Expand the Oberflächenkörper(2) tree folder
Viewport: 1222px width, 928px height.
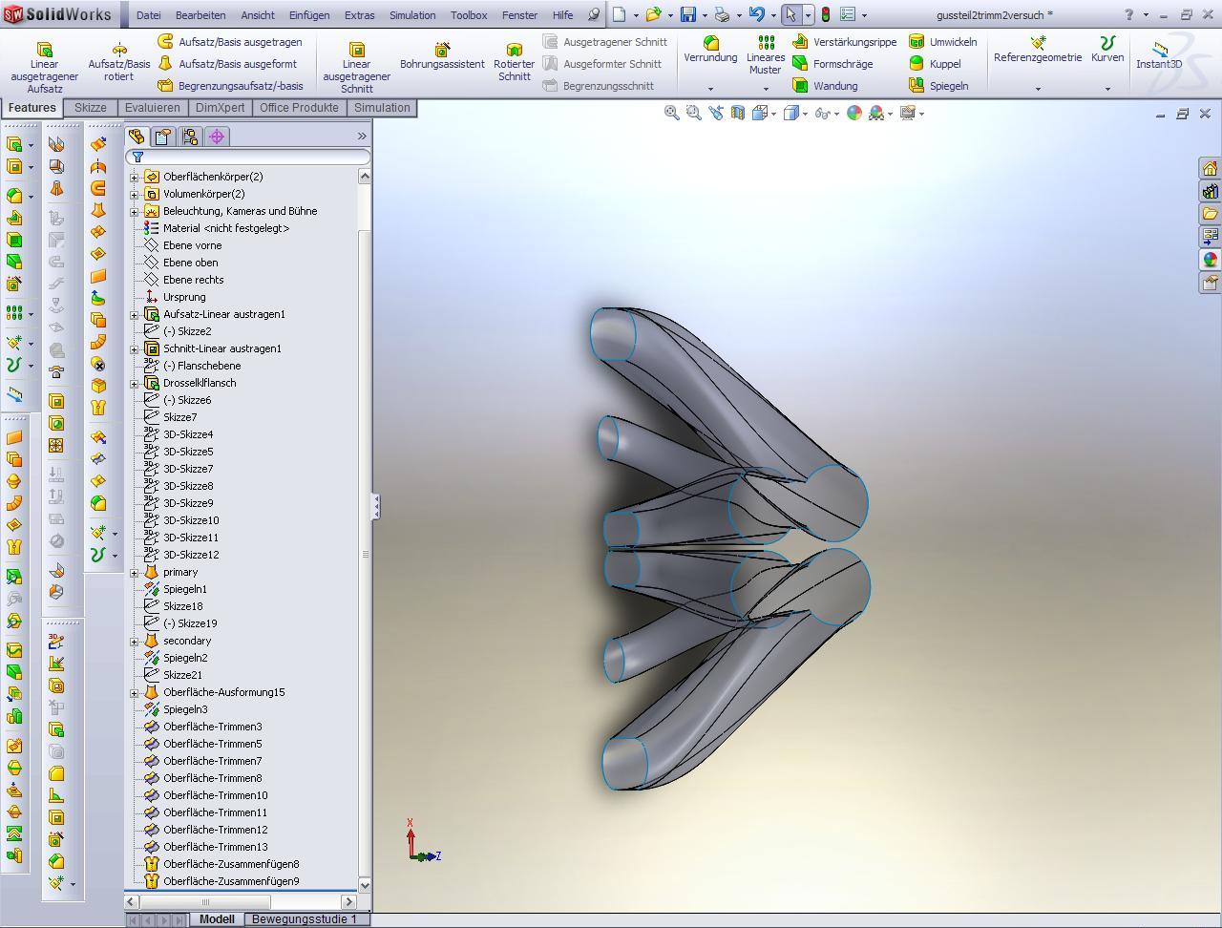(135, 177)
